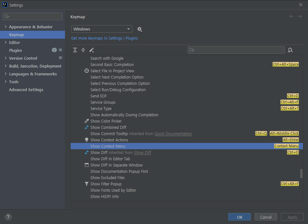
Task: Expand the Version Control section
Action: coord(6,58)
